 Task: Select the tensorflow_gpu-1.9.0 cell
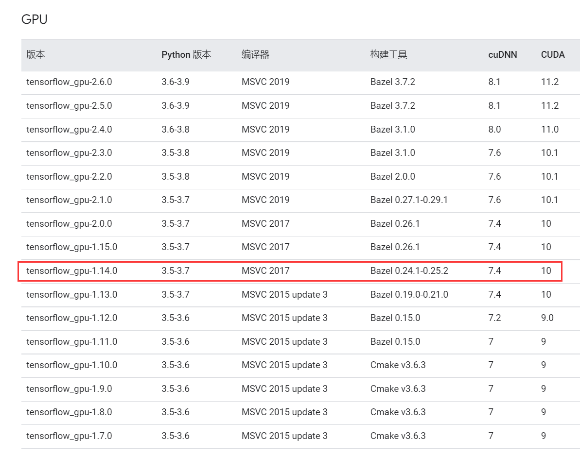69,388
